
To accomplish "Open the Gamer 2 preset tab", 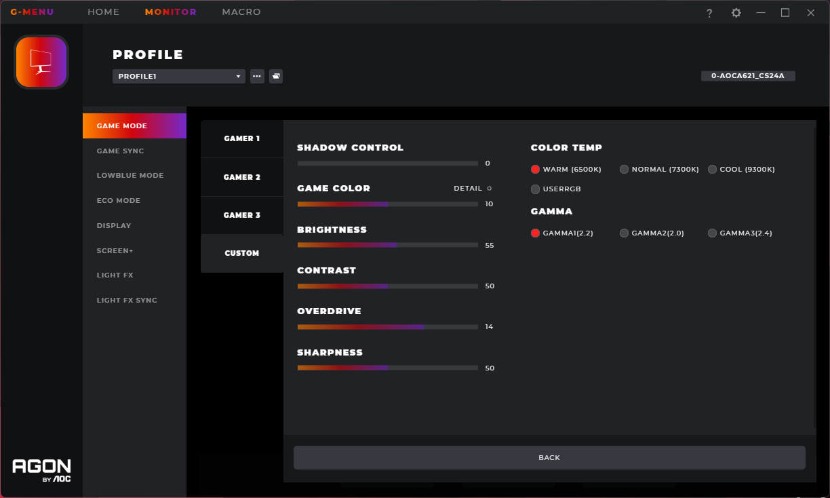I will [x=242, y=177].
